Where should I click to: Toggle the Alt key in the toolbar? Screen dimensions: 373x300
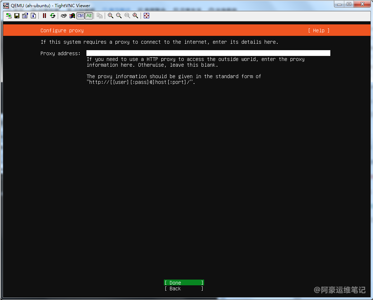point(89,16)
